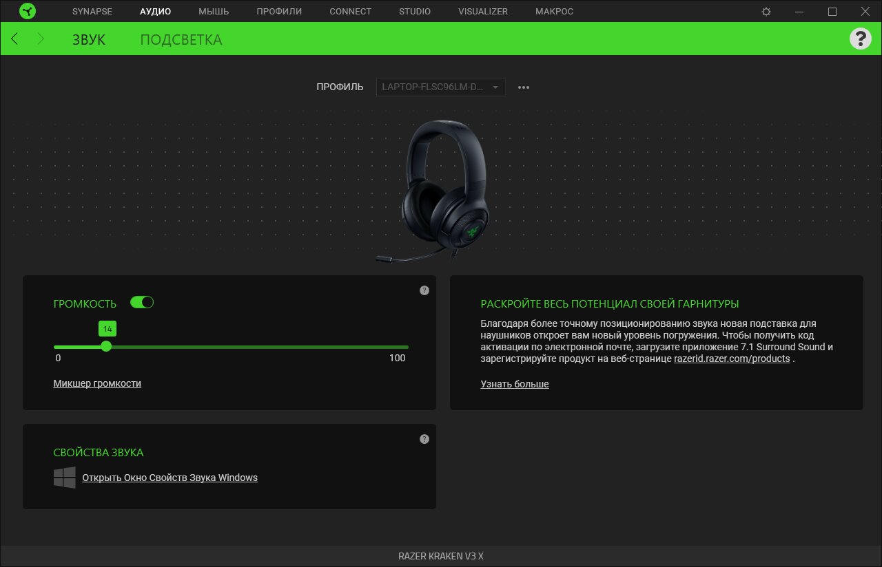Click the RAZER KRAKEN V3 X device label
The height and width of the screenshot is (567, 882).
click(441, 556)
